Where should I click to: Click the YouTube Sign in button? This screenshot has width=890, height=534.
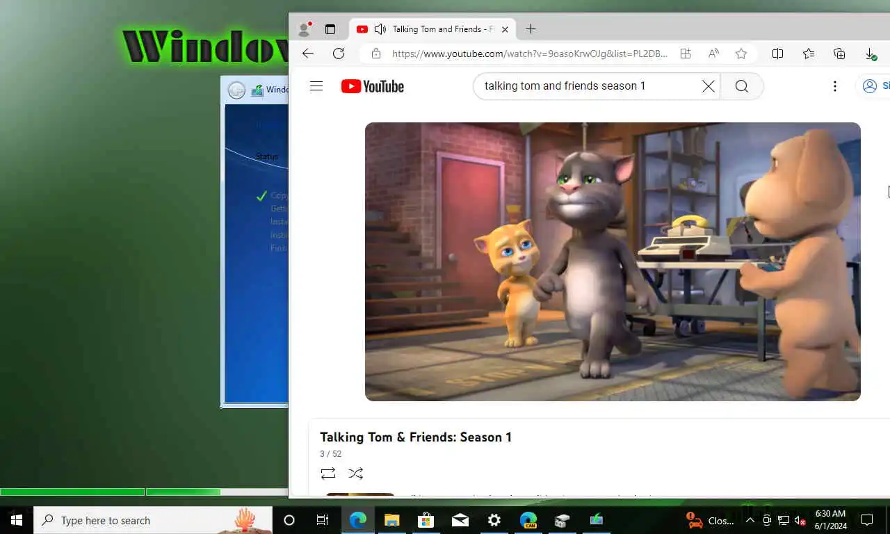[x=875, y=86]
